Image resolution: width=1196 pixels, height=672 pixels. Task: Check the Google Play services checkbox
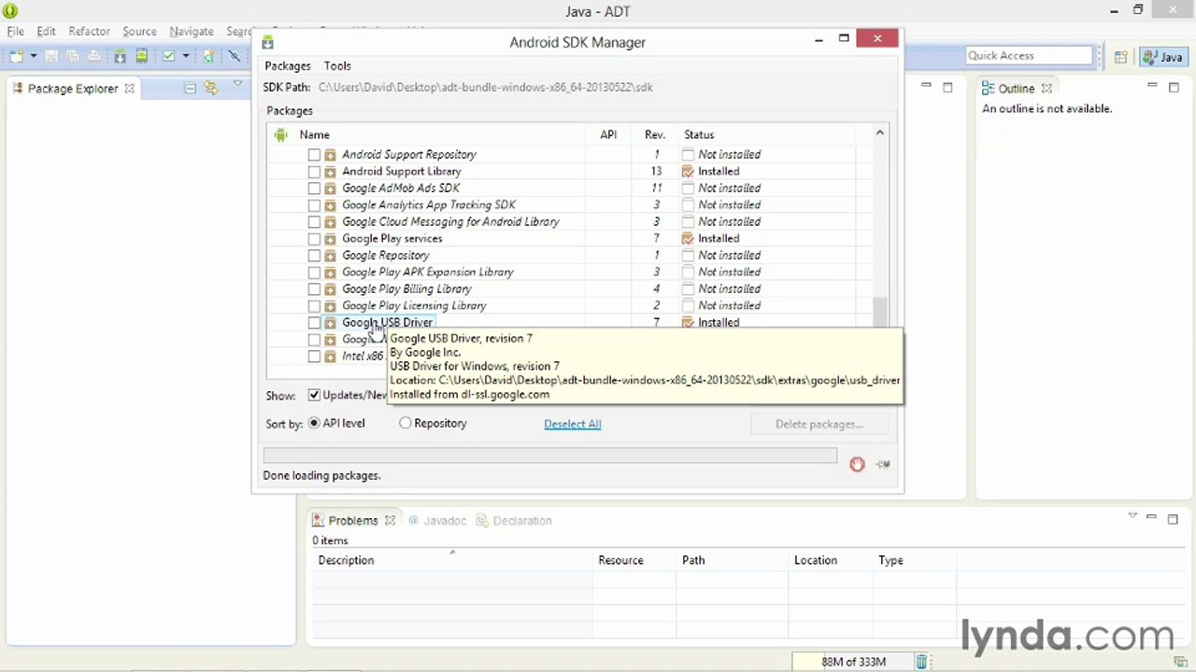[314, 239]
